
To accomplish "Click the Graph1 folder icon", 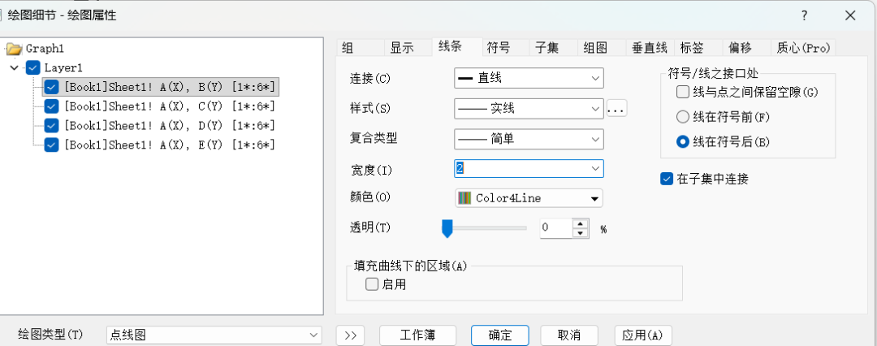I will coord(14,49).
